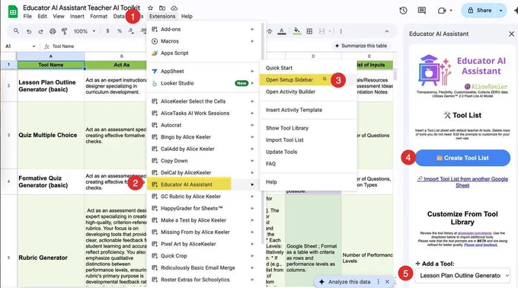Collapse the toolbar with chevron
Screen dimensions: 518x288
coord(386,31)
